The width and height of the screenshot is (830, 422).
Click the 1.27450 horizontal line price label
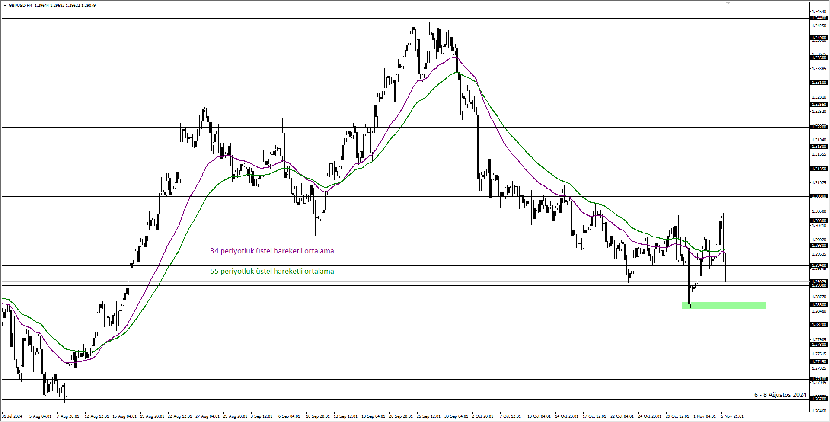[x=819, y=362]
